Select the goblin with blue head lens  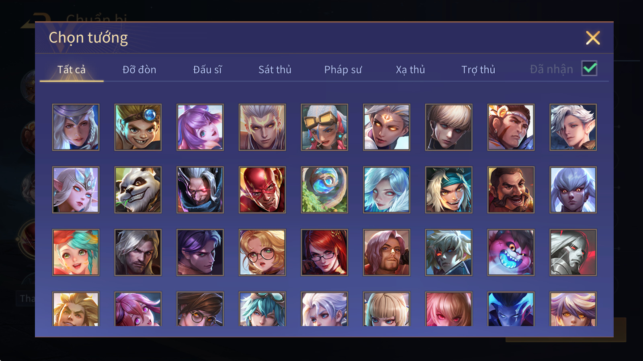click(x=138, y=127)
